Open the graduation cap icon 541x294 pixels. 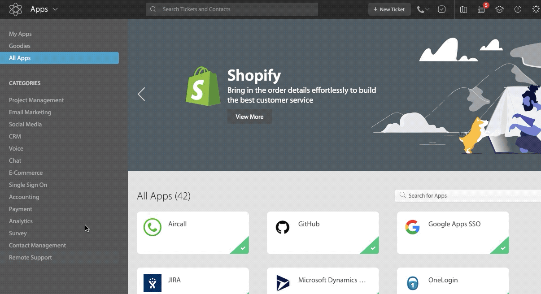pyautogui.click(x=500, y=9)
